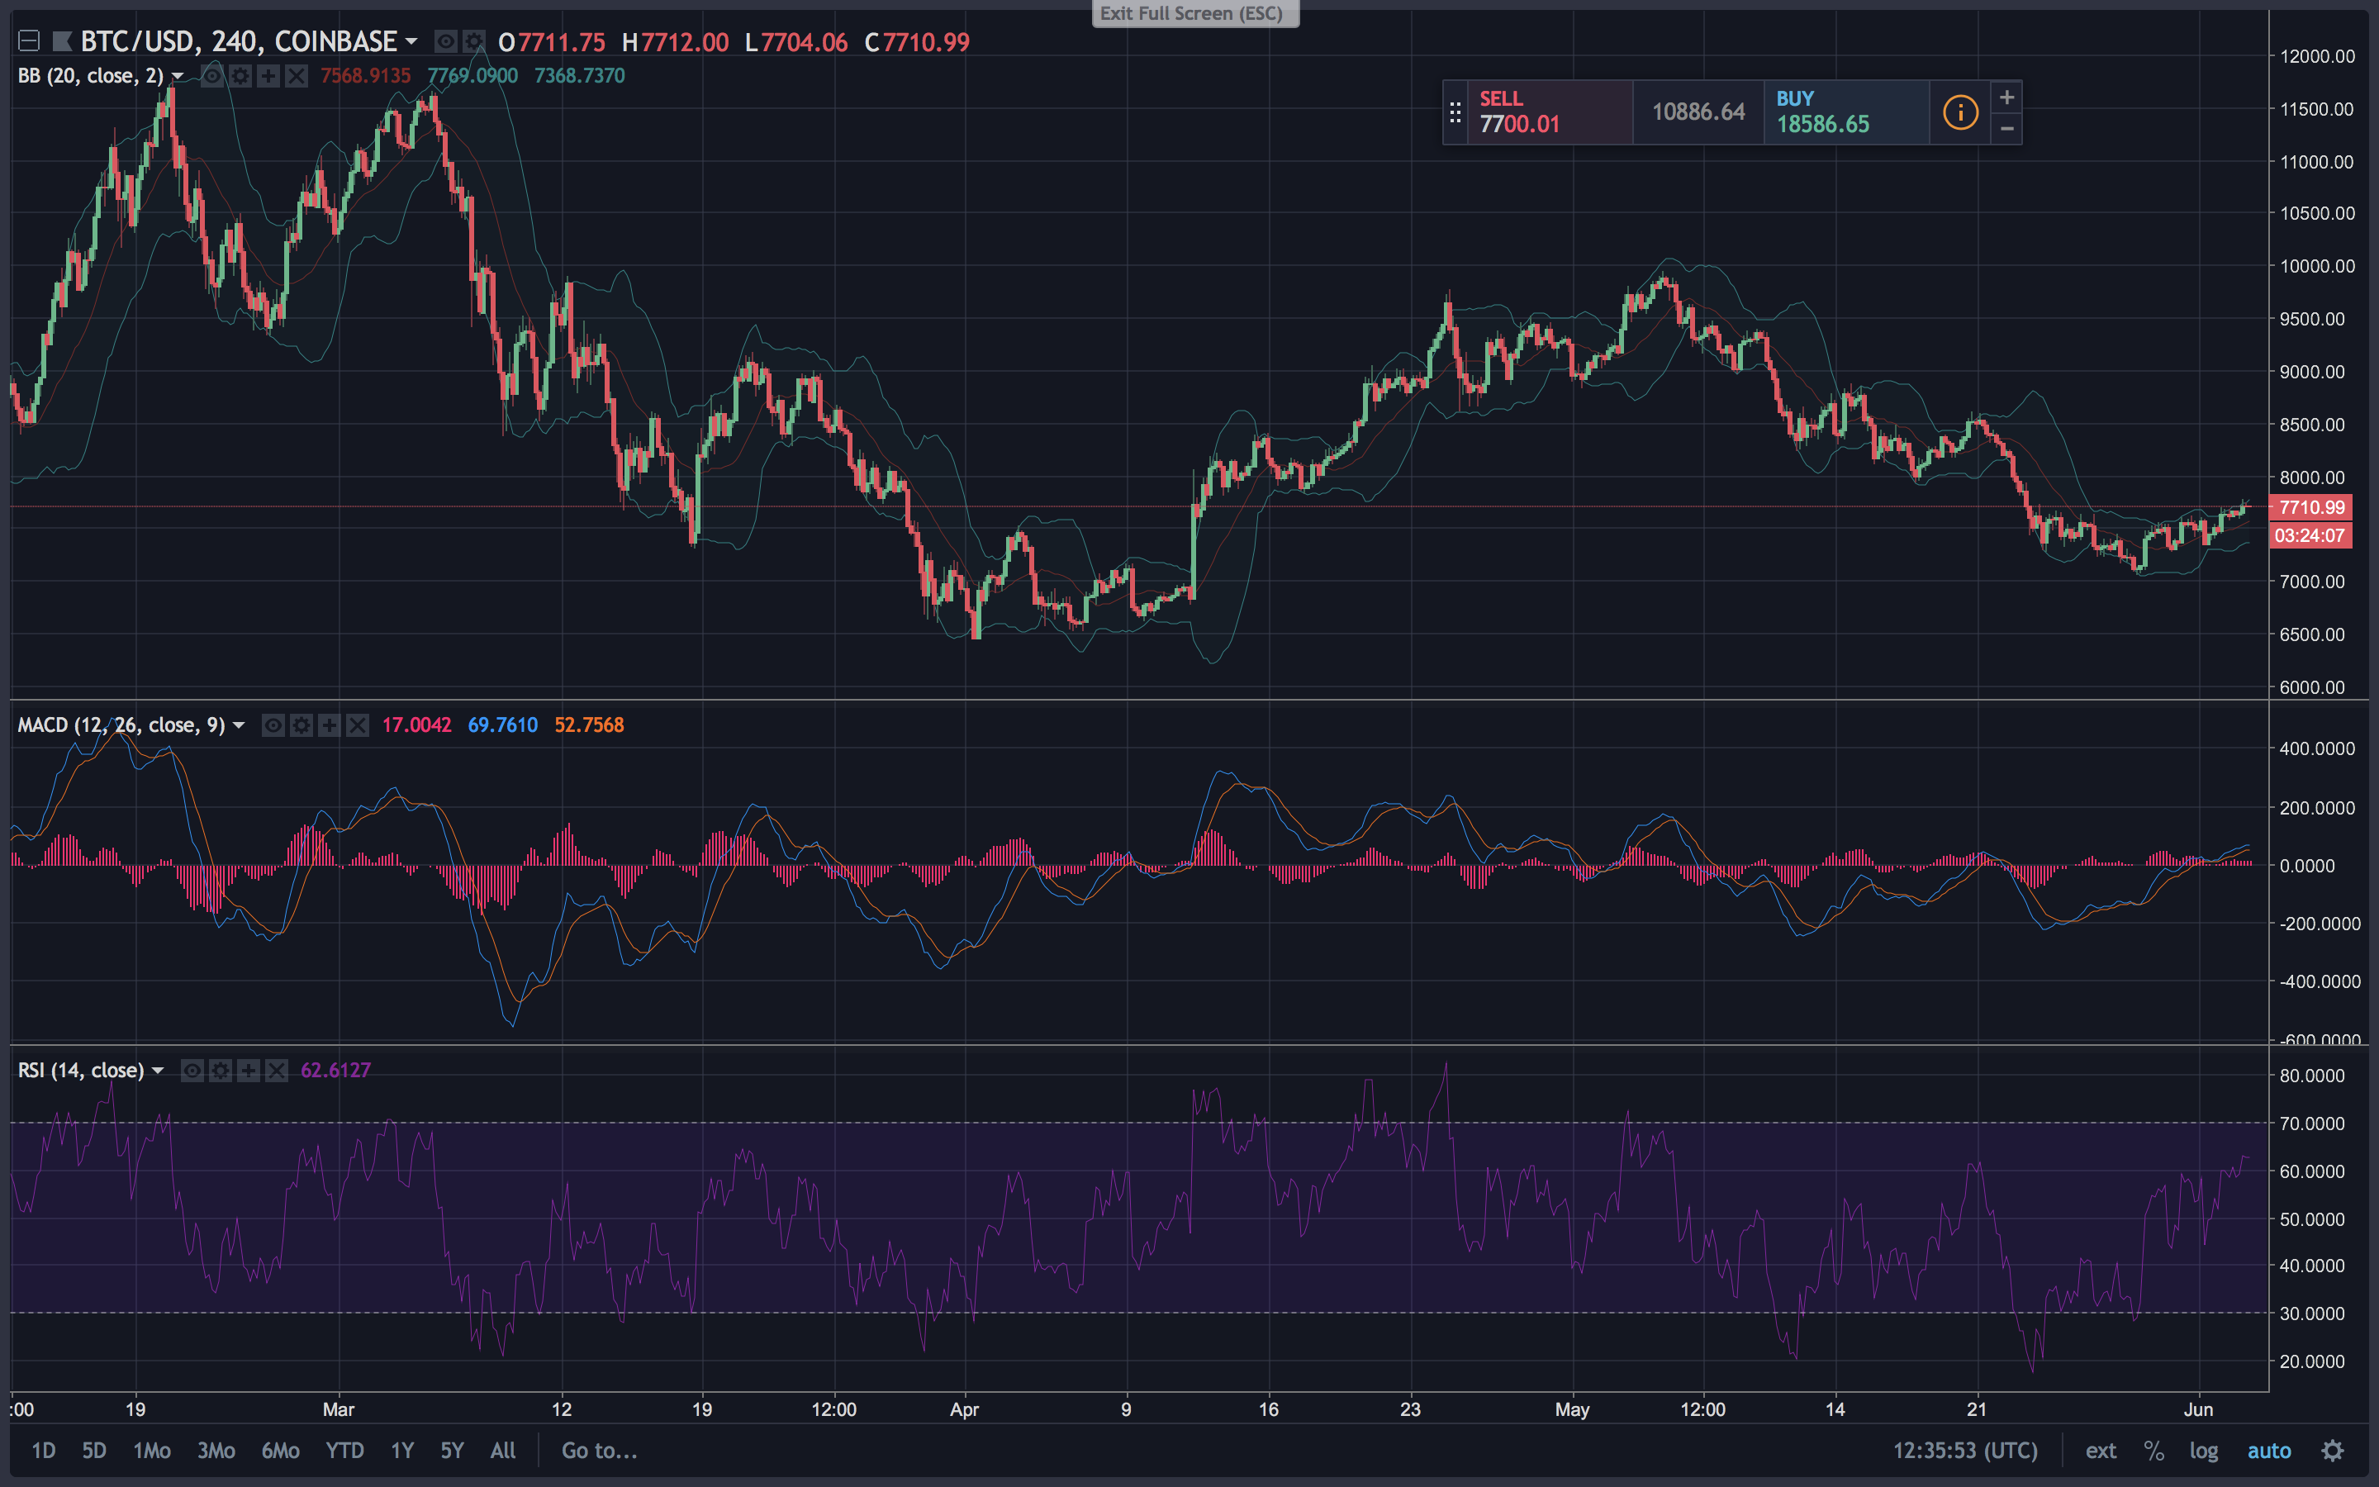This screenshot has height=1487, width=2379.
Task: Click the MACD histogram value 17.0042
Action: coord(417,726)
